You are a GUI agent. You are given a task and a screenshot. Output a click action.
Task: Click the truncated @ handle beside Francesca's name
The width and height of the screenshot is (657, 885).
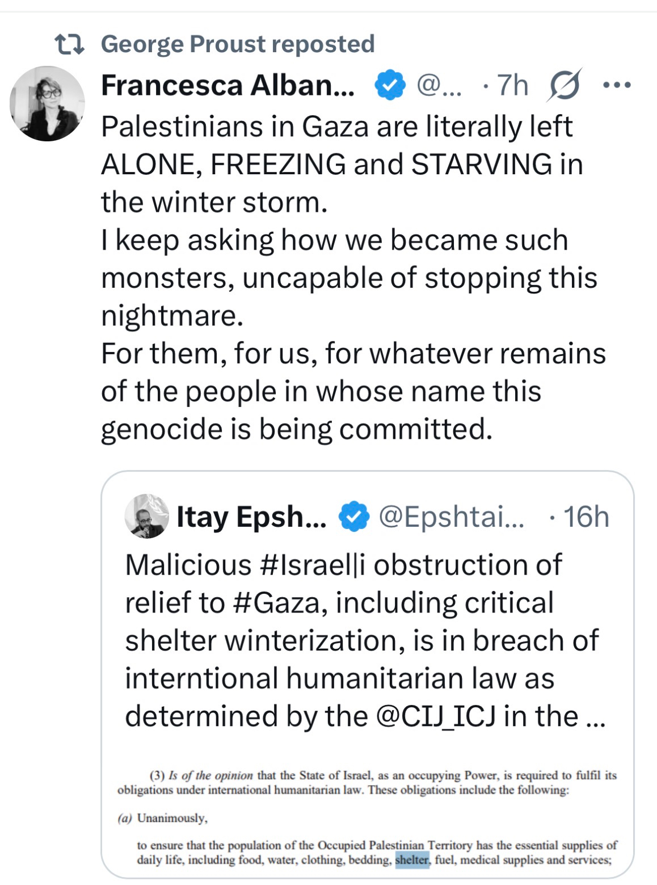click(x=439, y=86)
